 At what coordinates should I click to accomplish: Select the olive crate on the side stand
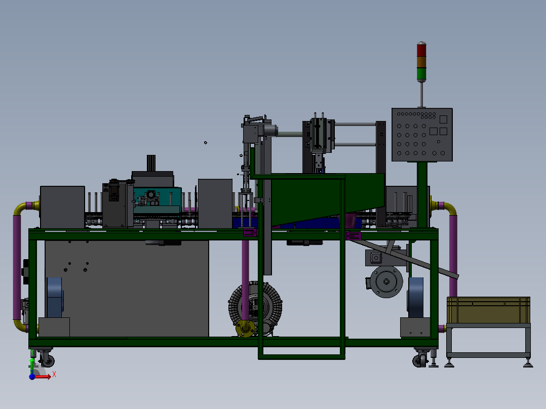coord(489,310)
